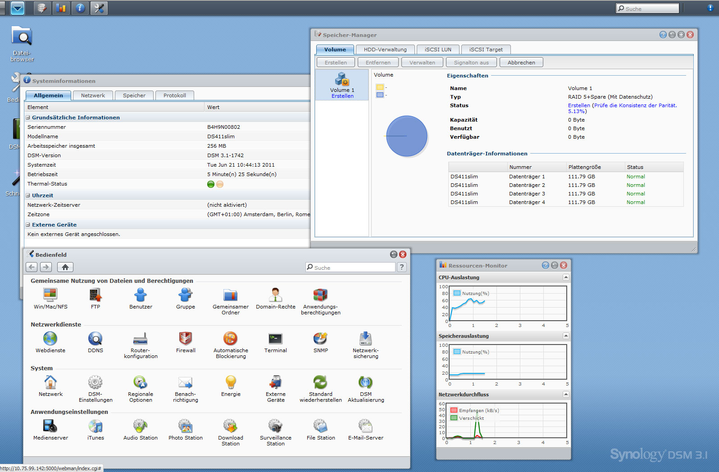This screenshot has width=719, height=472.
Task: Open the Datei-browser desktop icon
Action: click(x=22, y=44)
